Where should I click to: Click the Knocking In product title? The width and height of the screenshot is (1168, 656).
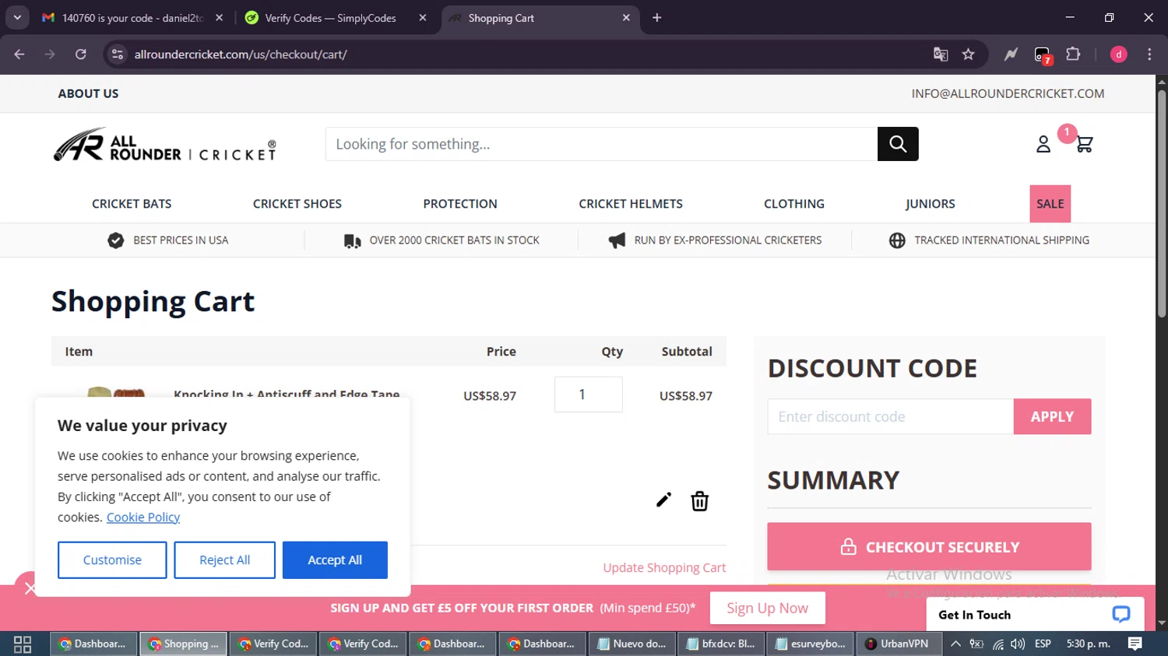pos(287,394)
